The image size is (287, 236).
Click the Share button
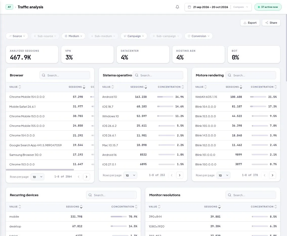(x=271, y=23)
